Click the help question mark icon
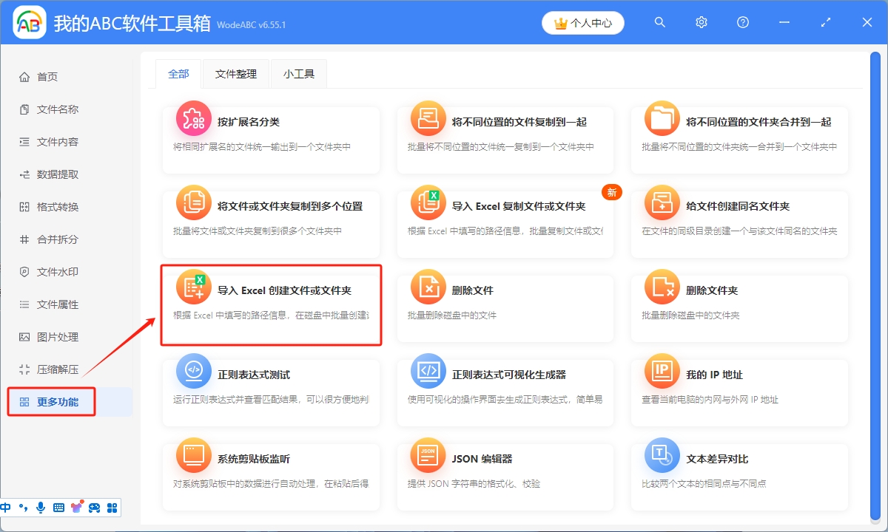This screenshot has width=888, height=532. click(742, 22)
